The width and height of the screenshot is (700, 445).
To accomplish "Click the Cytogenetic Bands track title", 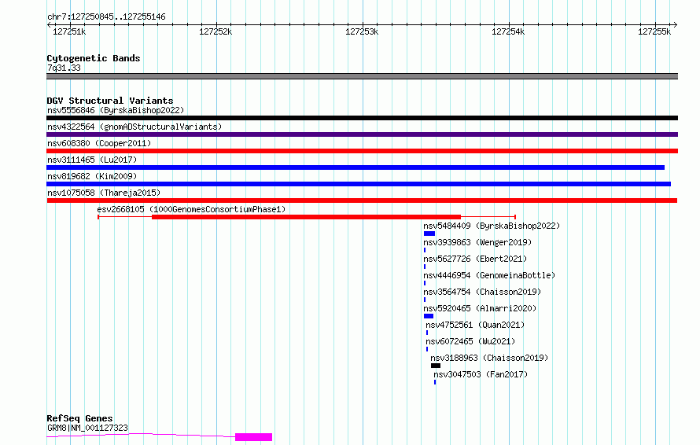I will pyautogui.click(x=94, y=58).
